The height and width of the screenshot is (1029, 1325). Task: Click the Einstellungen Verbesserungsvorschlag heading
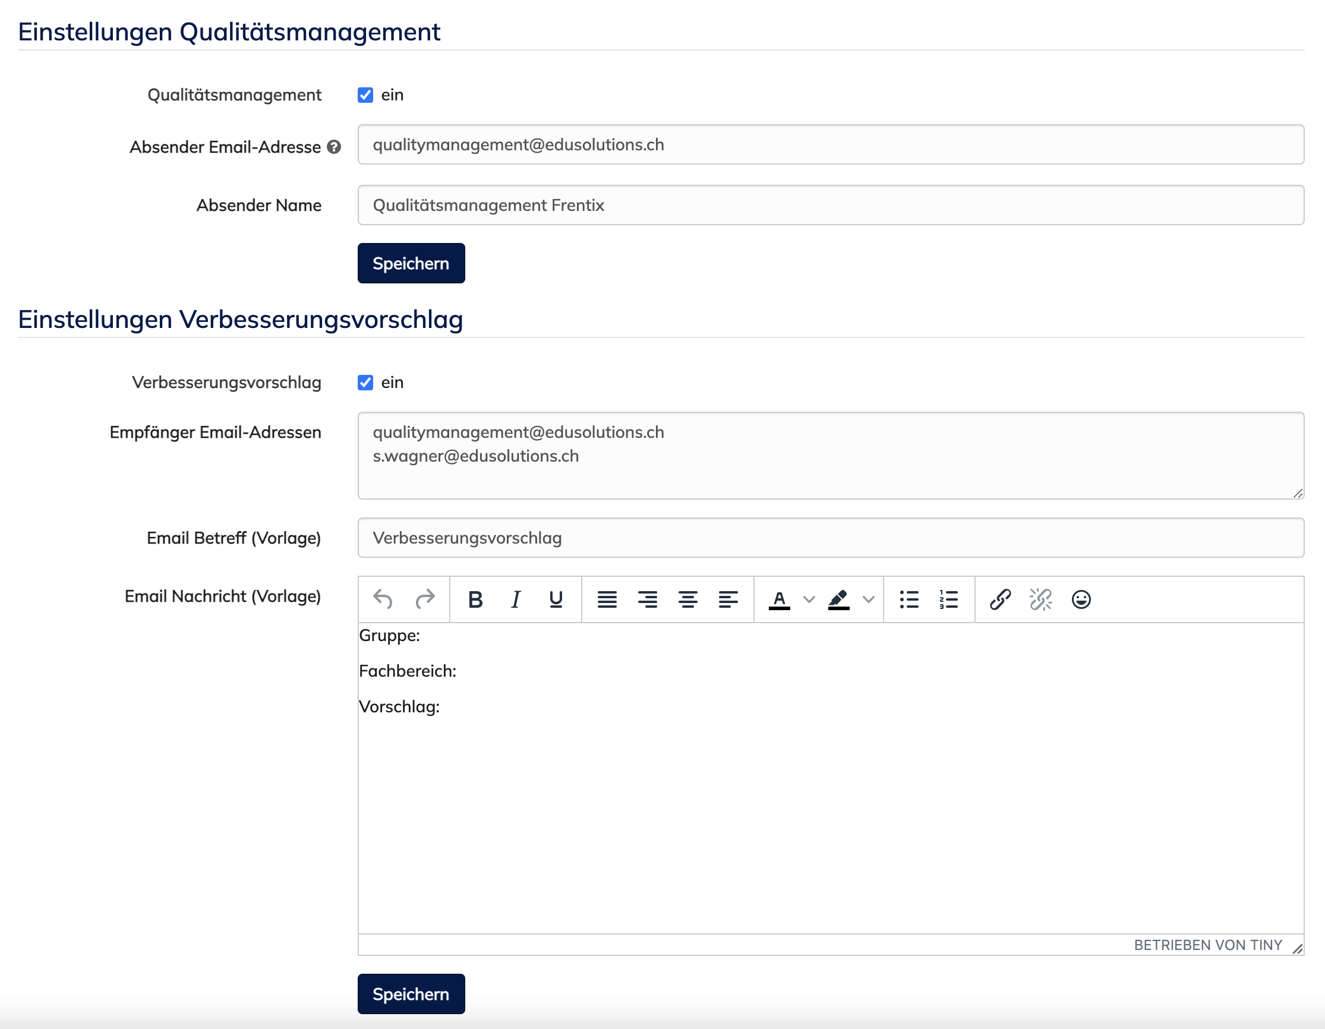pyautogui.click(x=240, y=319)
